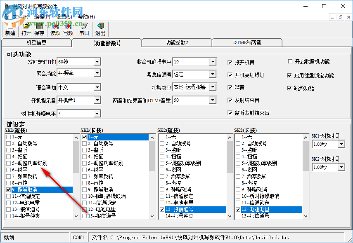
Task: Open the 语音通知 dropdown
Action: tap(96, 87)
